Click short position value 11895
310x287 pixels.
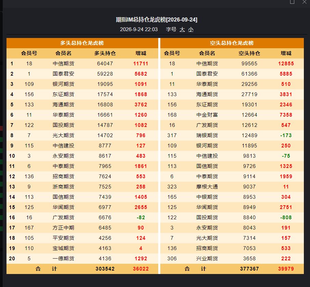coord(249,146)
